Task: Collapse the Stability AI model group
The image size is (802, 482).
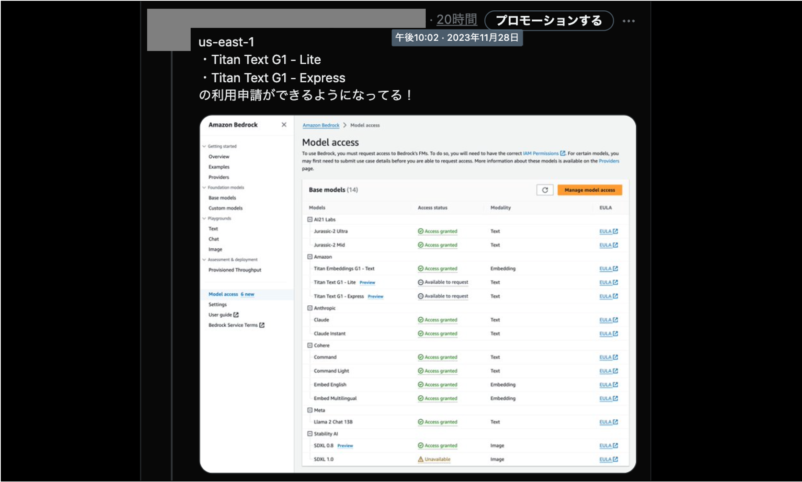Action: pos(310,434)
